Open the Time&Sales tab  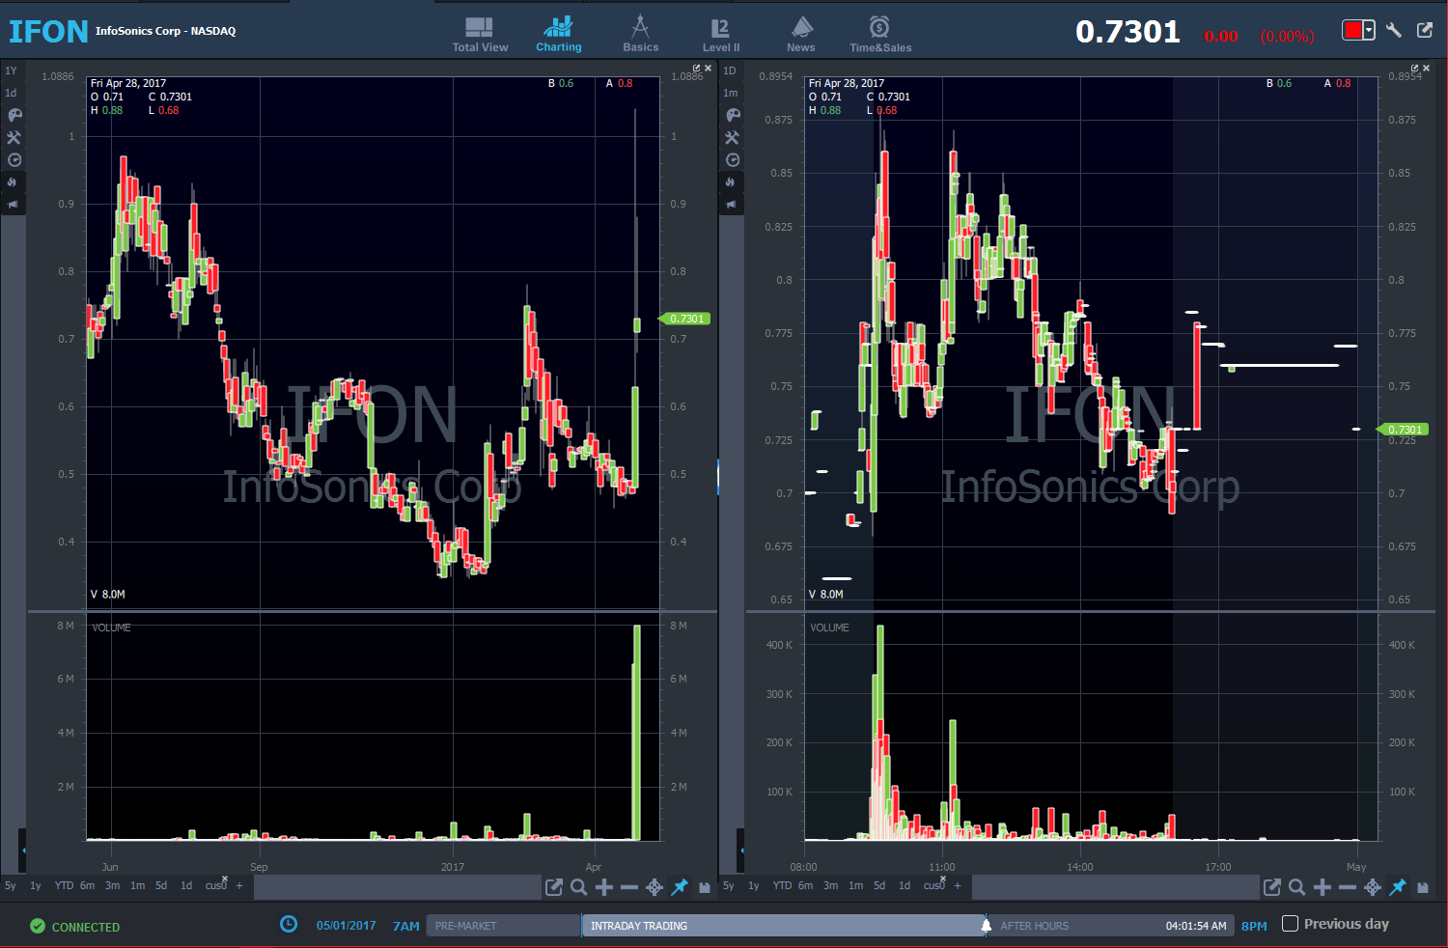pyautogui.click(x=880, y=35)
